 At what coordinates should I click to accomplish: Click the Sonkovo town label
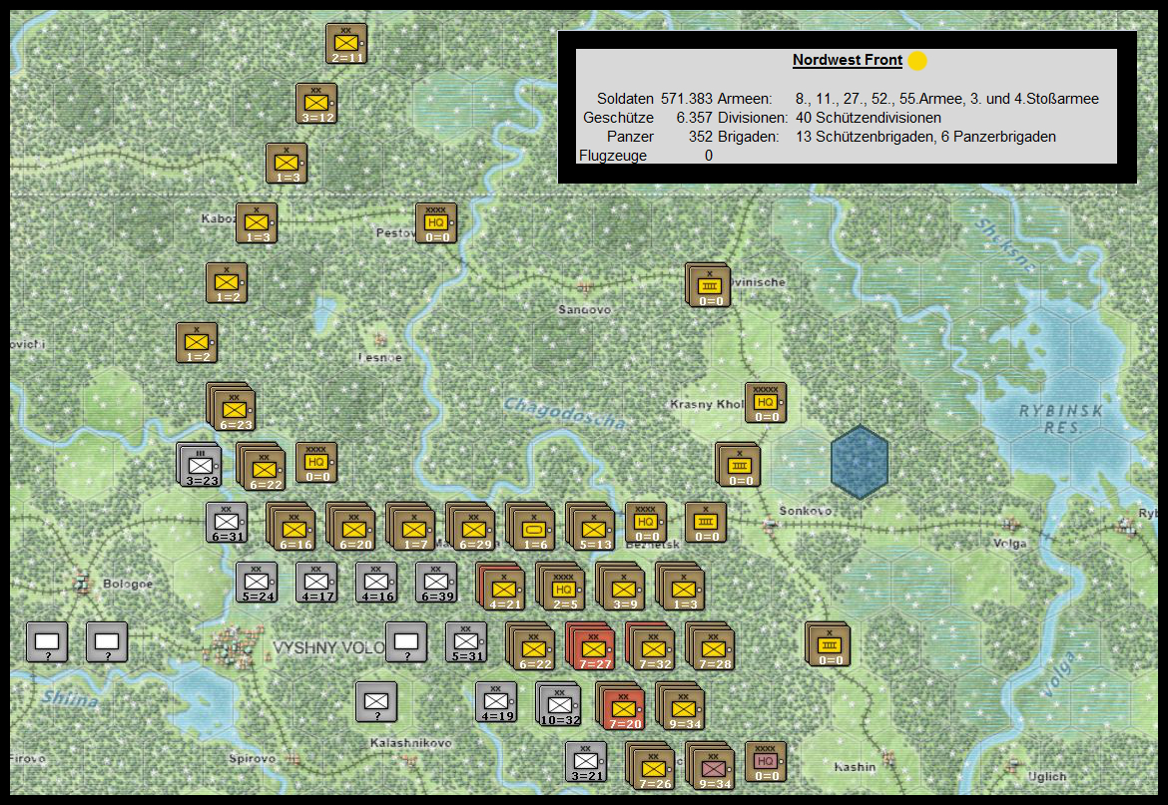tap(806, 511)
